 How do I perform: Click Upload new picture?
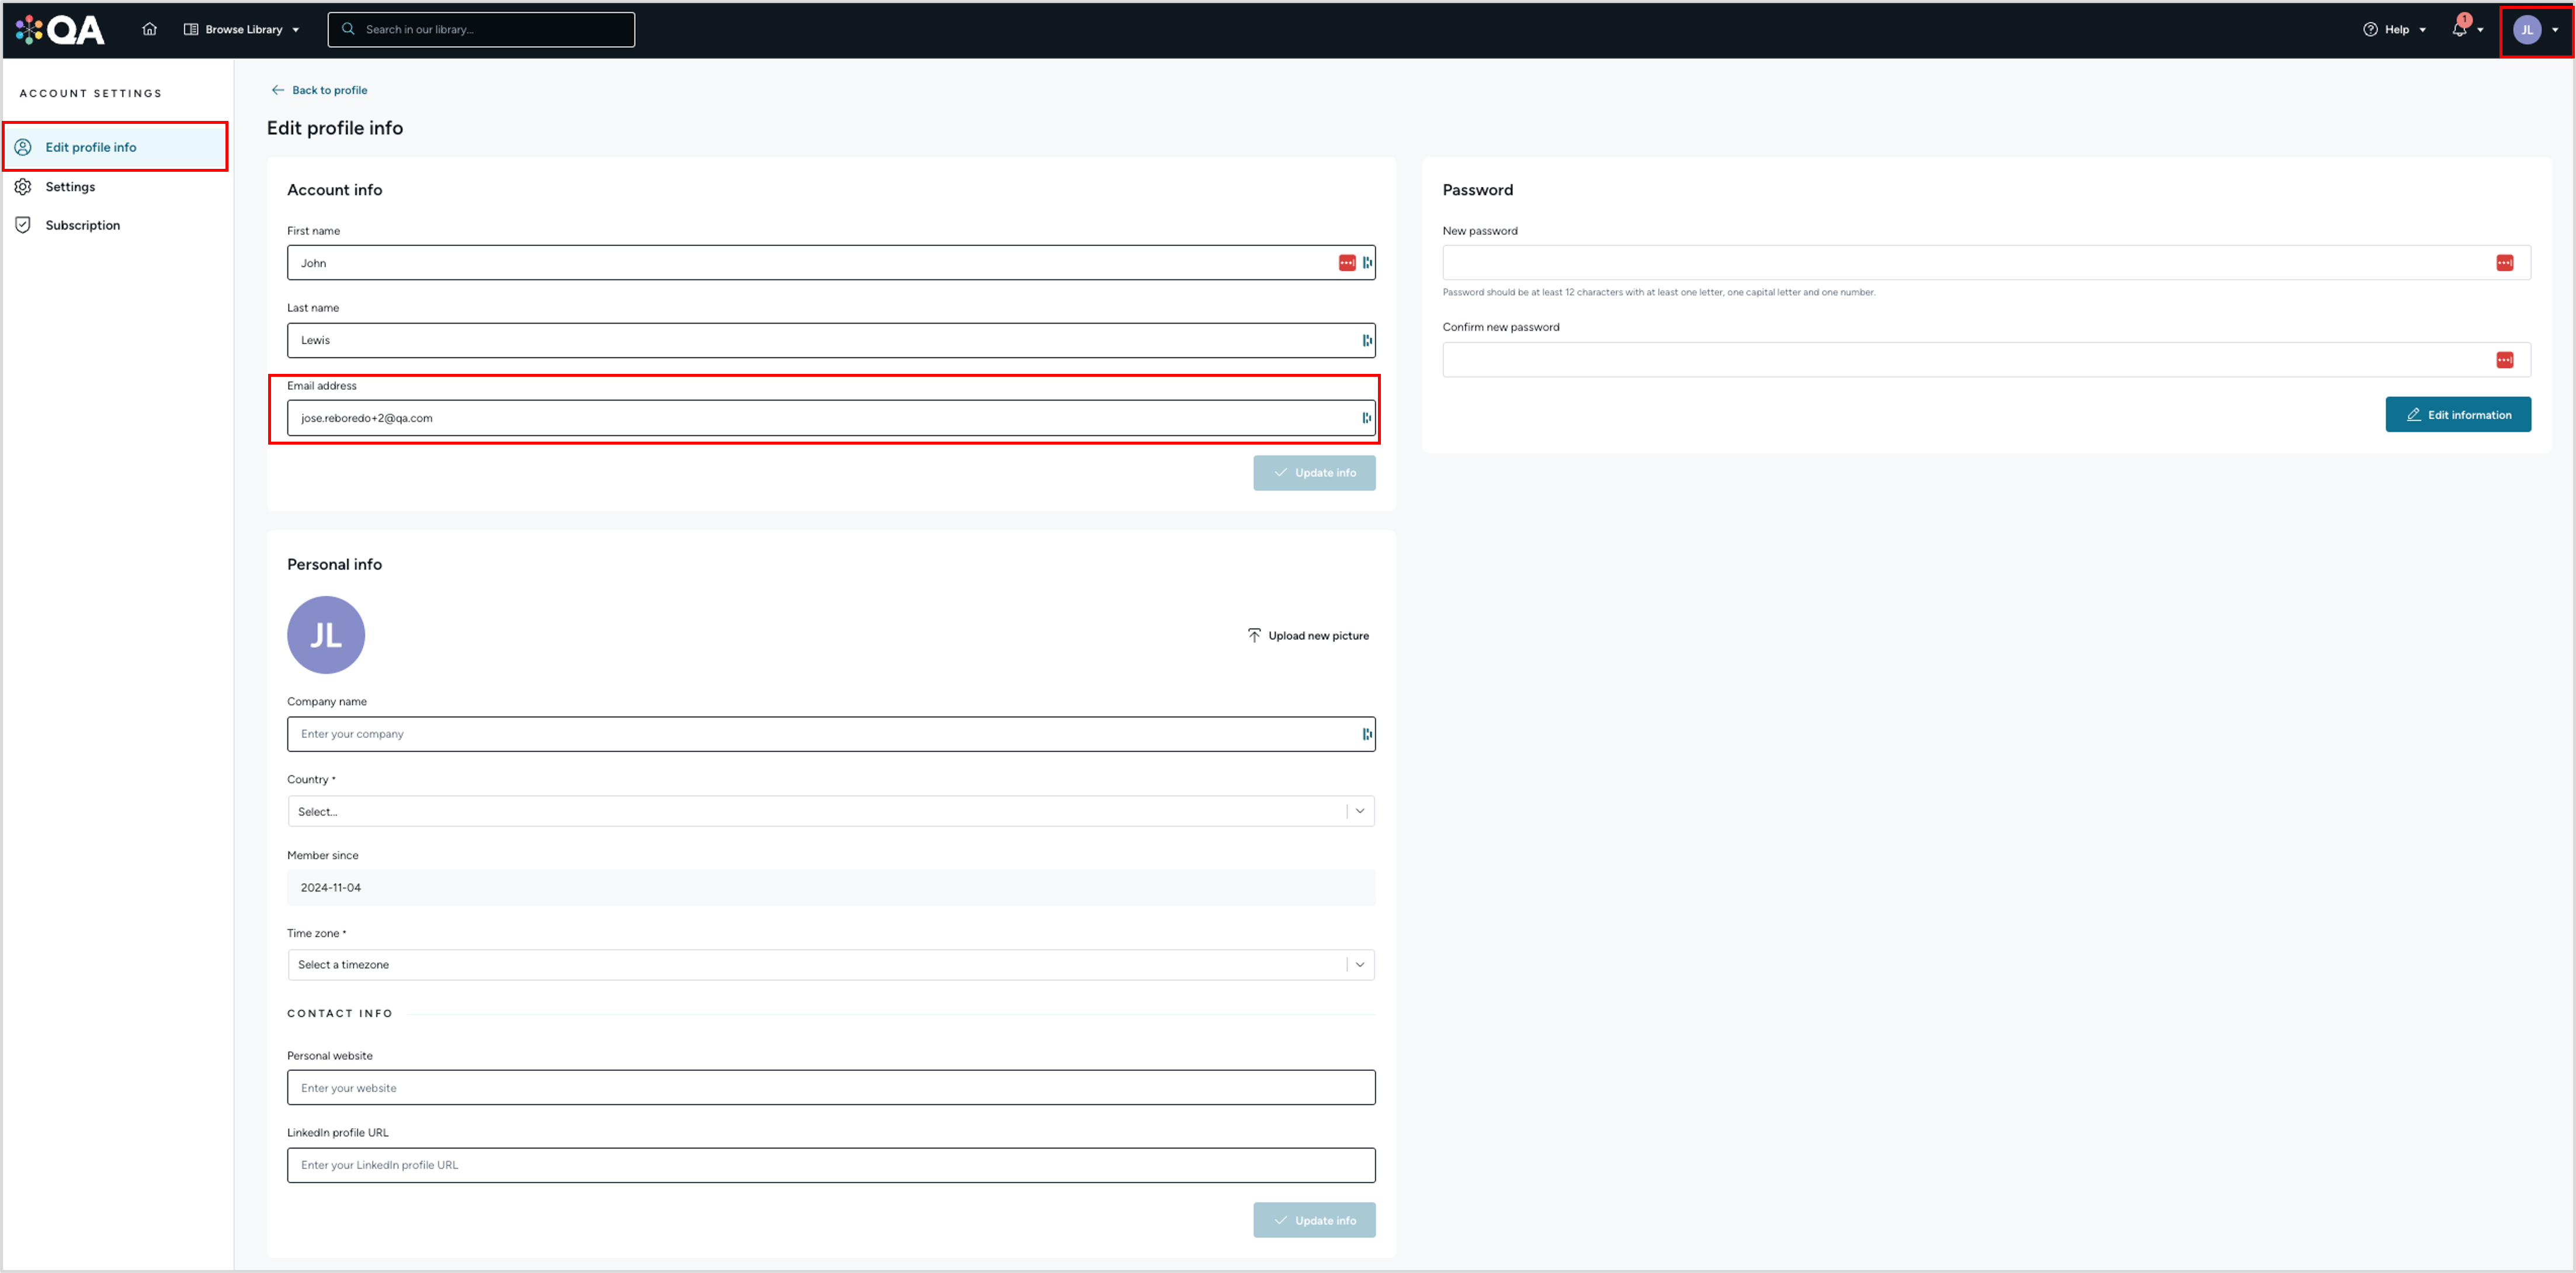1308,636
